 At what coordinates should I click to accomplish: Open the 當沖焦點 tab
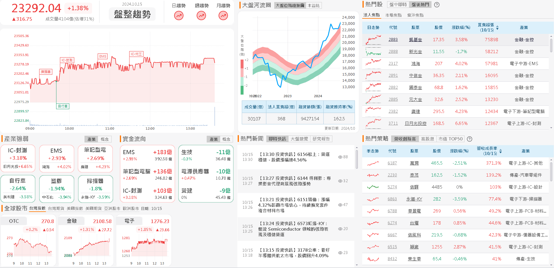[x=415, y=15]
